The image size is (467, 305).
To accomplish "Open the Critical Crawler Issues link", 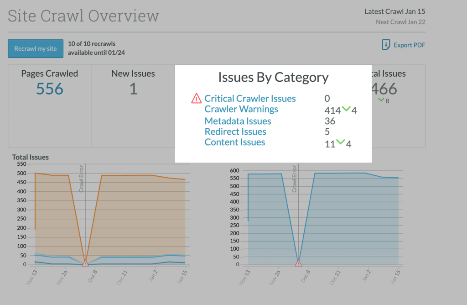I will (250, 99).
